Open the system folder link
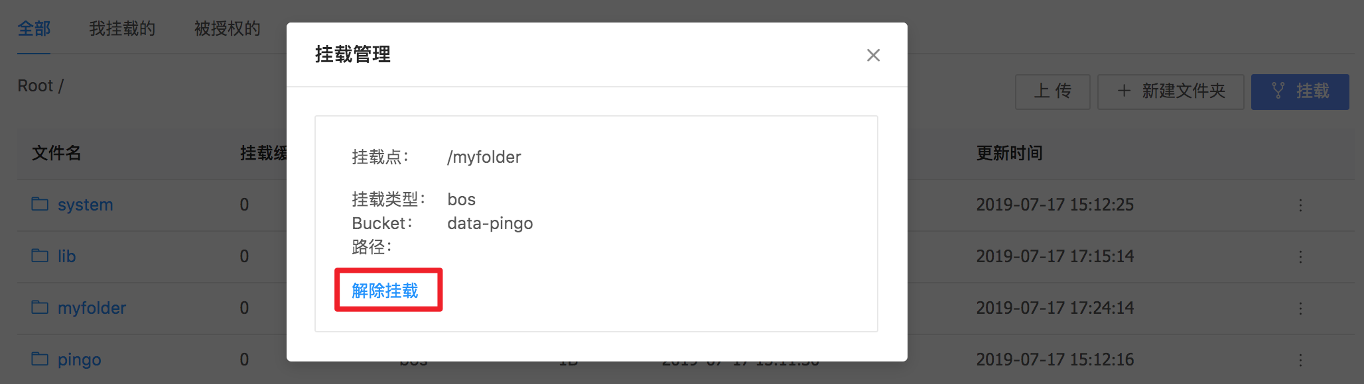The height and width of the screenshot is (384, 1364). point(85,205)
